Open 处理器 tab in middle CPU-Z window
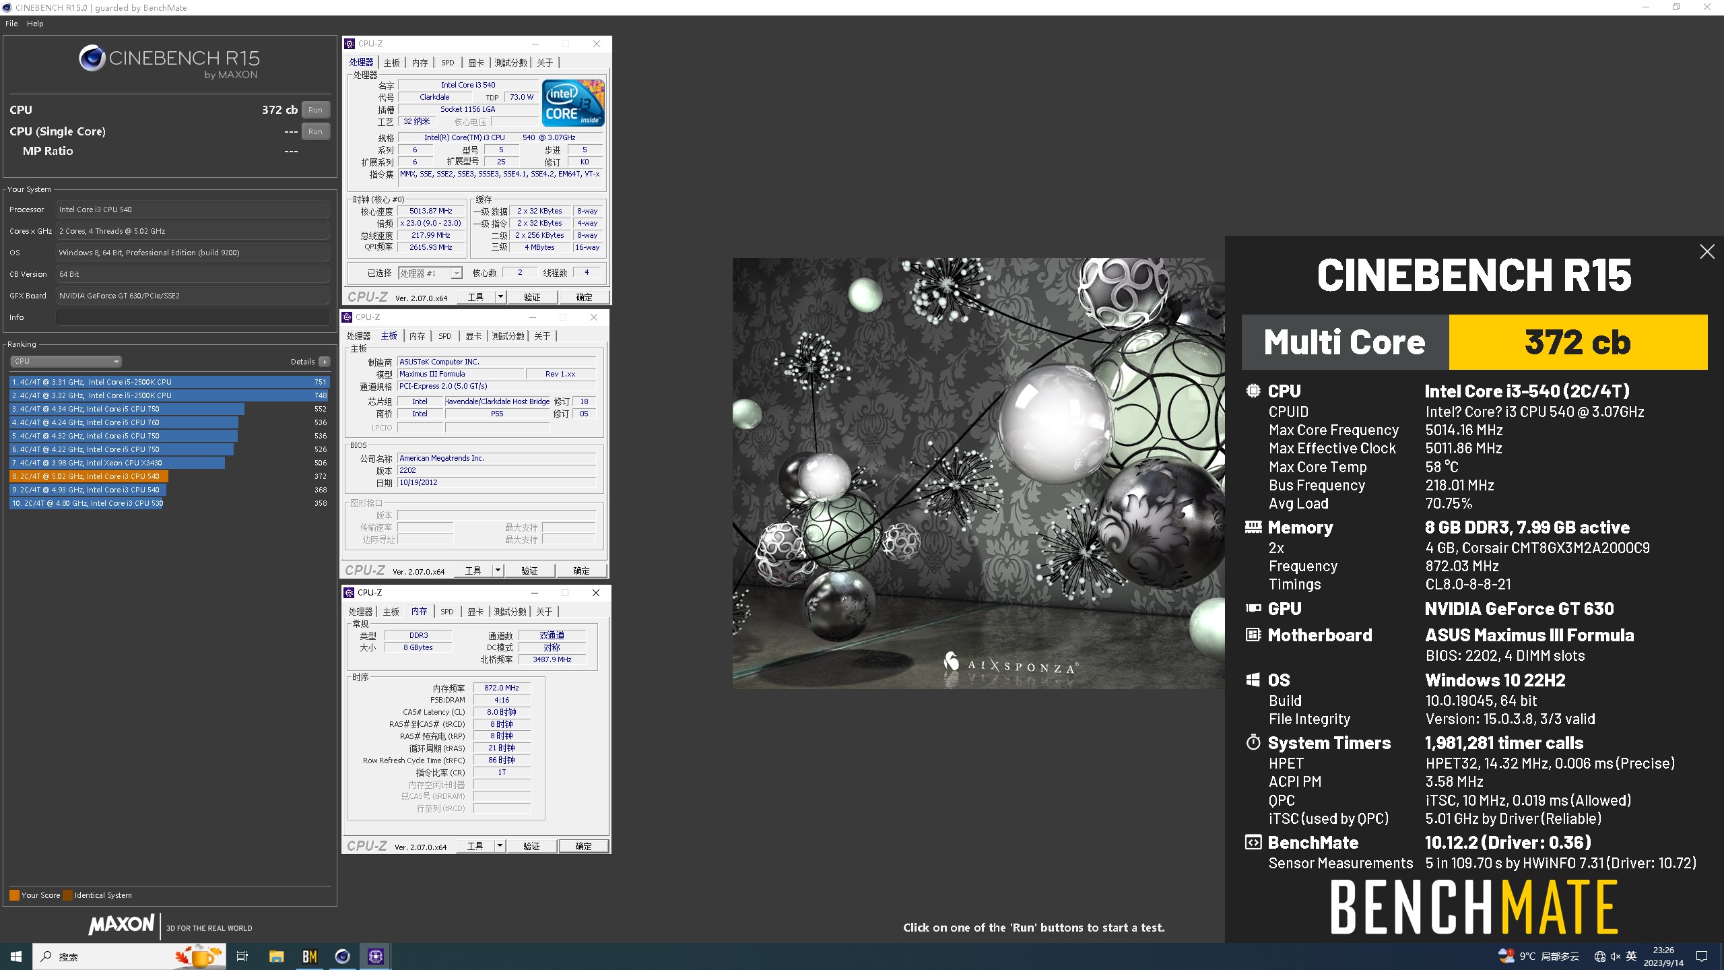This screenshot has width=1724, height=970. click(x=358, y=336)
